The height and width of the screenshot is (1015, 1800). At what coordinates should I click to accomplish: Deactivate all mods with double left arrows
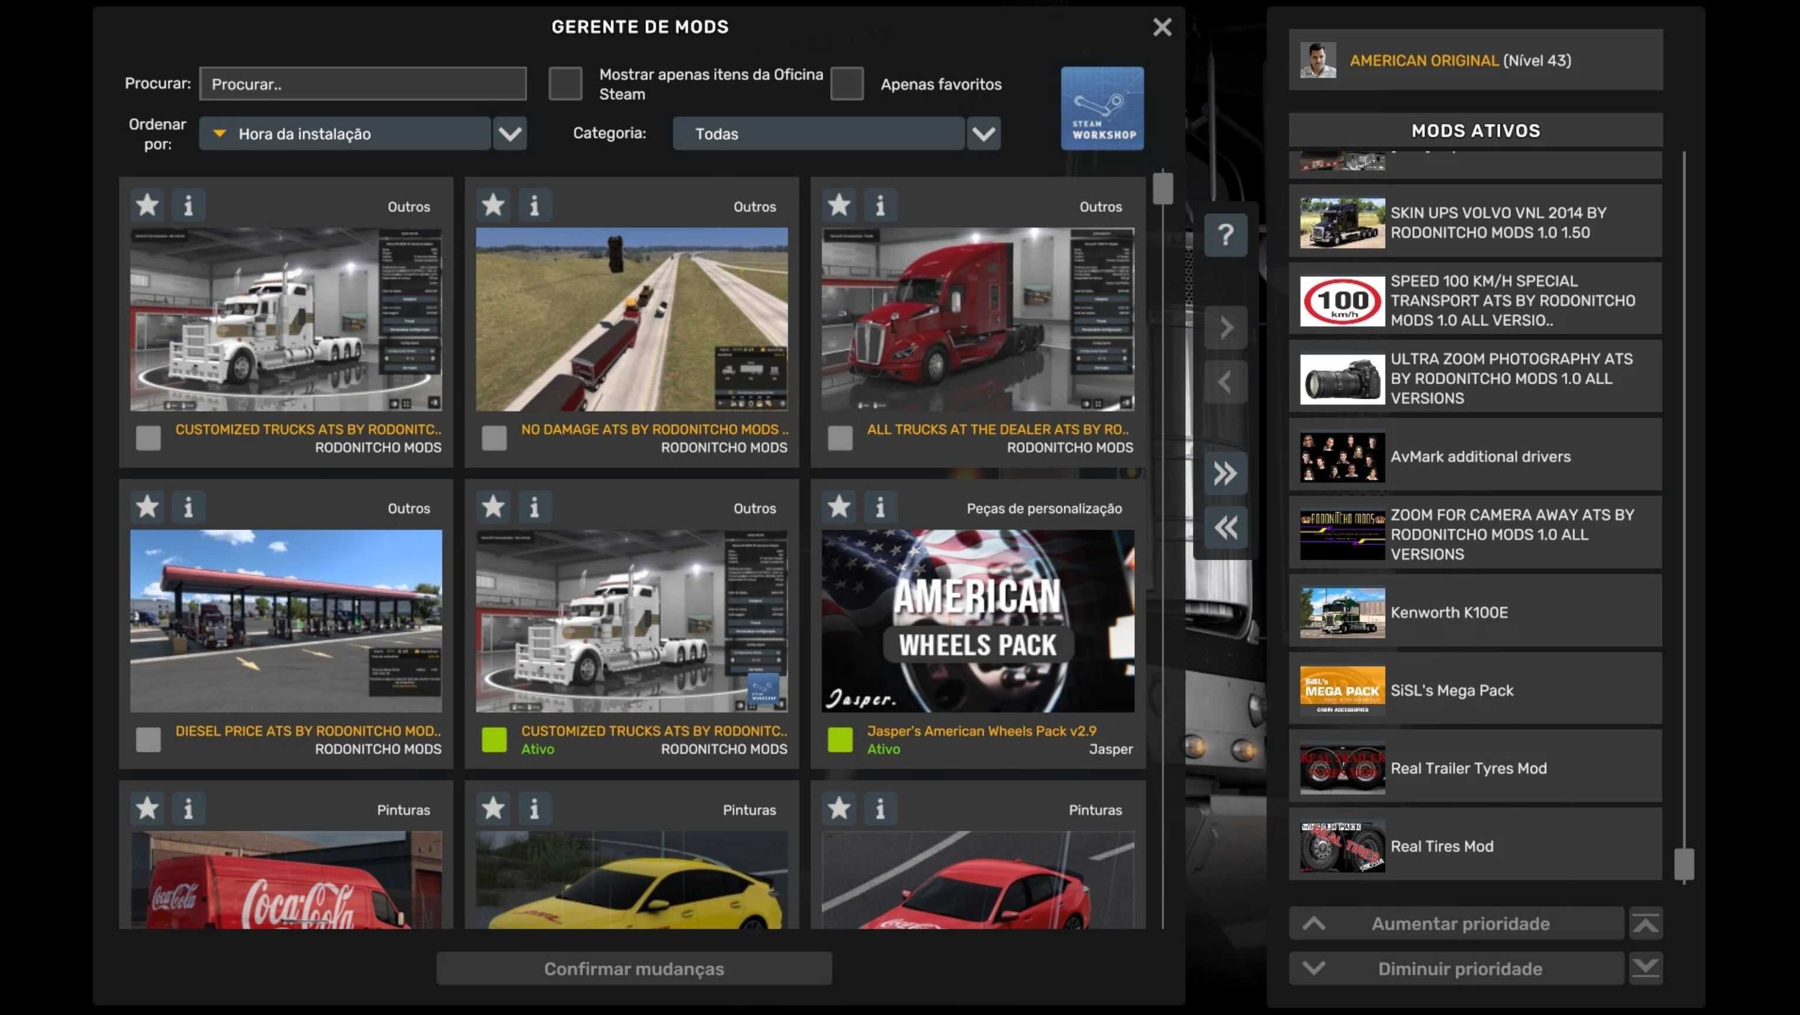click(1225, 527)
